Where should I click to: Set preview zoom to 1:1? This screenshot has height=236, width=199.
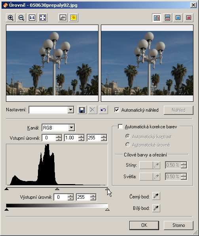coord(32,18)
